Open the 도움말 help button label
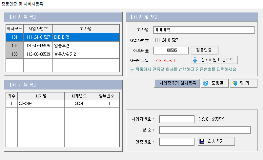 (x=217, y=83)
